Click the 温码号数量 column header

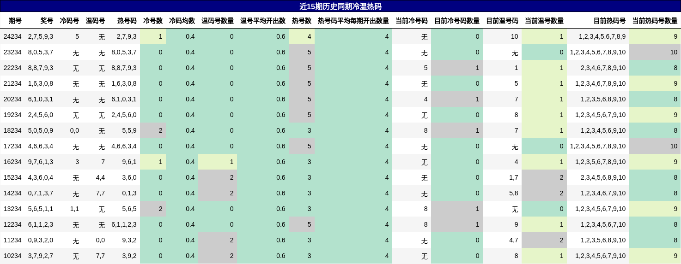point(217,21)
